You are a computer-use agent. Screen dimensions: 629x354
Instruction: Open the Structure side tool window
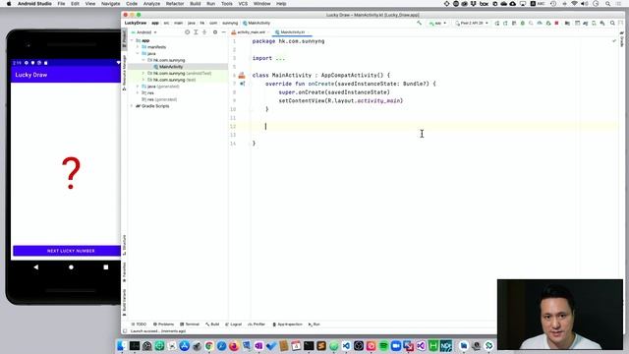(125, 245)
